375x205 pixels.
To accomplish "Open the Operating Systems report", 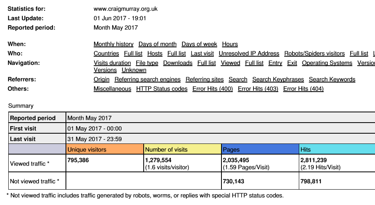I will (327, 63).
